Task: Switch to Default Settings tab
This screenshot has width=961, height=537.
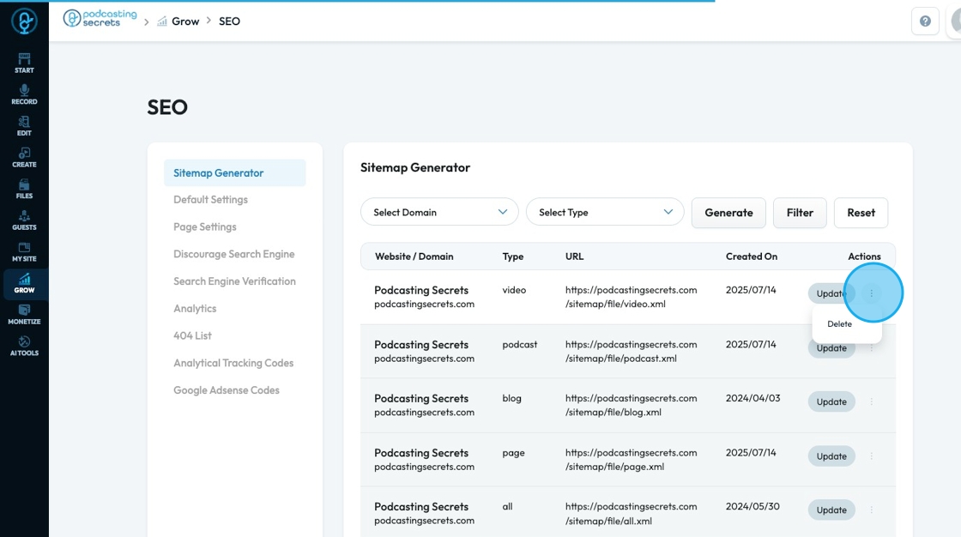Action: coord(210,200)
